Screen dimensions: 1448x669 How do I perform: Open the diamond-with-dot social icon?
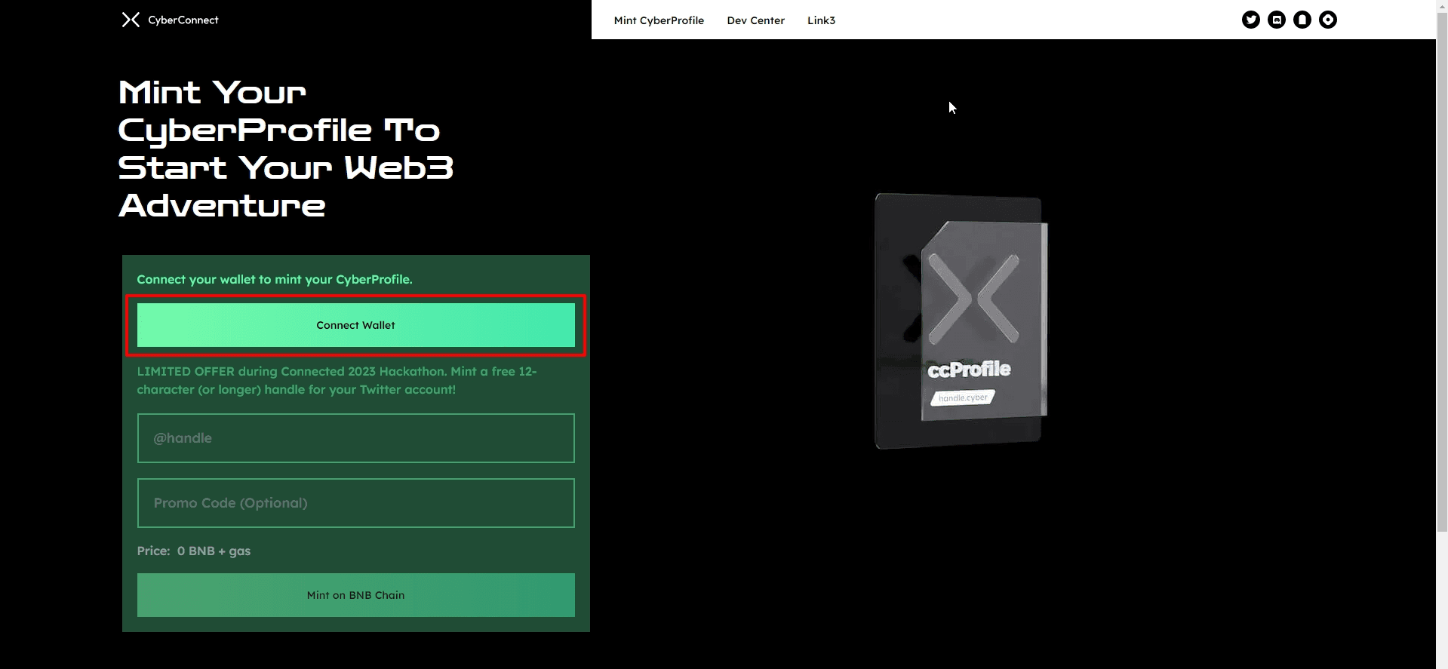pyautogui.click(x=1327, y=20)
